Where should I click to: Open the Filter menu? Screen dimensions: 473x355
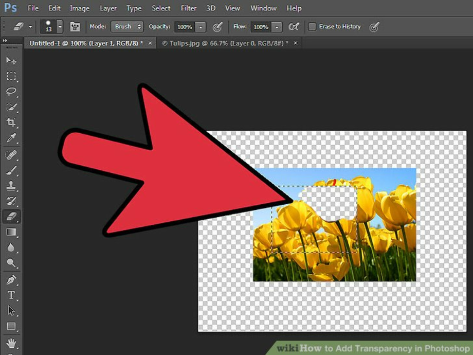188,8
